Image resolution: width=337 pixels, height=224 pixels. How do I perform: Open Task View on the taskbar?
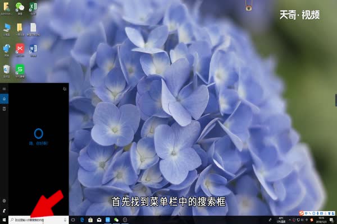[x=73, y=220]
